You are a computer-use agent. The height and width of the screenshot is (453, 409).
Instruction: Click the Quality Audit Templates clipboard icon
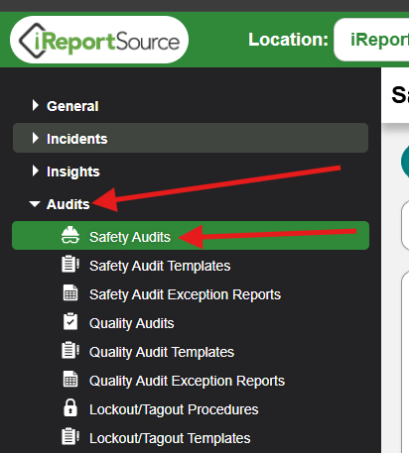tap(70, 350)
